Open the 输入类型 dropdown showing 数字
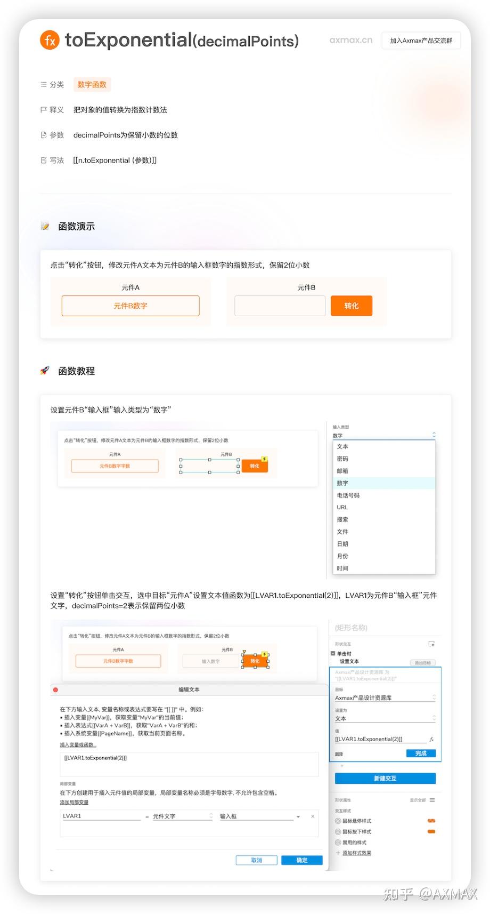 384,435
